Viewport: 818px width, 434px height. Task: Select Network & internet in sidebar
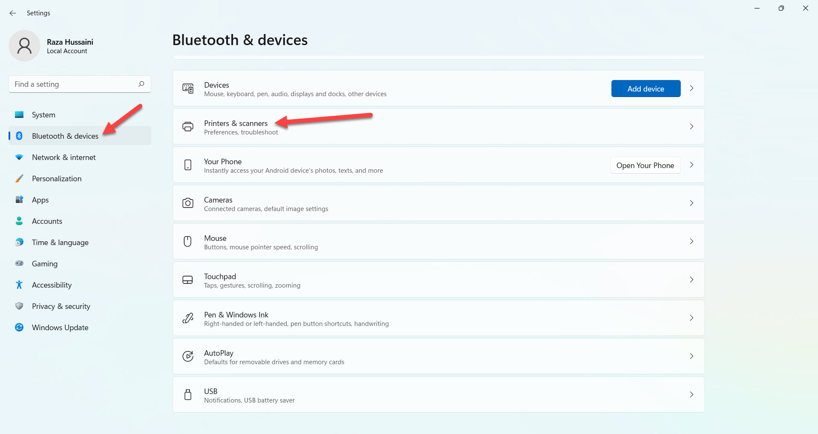coord(64,157)
